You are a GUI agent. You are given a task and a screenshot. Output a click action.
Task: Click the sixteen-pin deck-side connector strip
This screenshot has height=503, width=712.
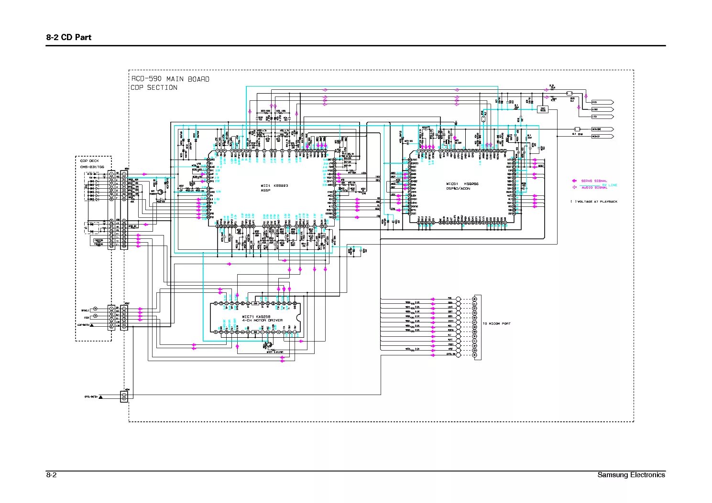click(x=111, y=210)
